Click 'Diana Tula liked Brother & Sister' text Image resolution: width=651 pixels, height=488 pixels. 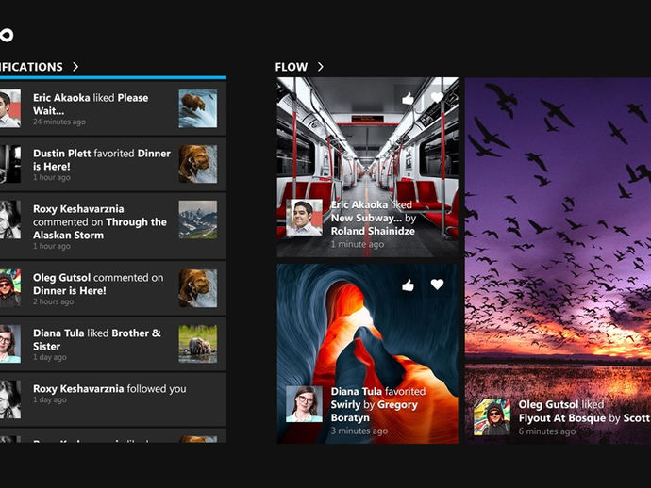(x=97, y=339)
